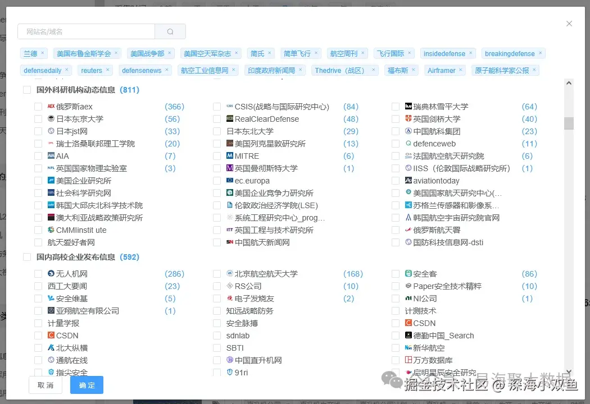590x404 pixels.
Task: Click the search magnifier icon
Action: tap(170, 31)
